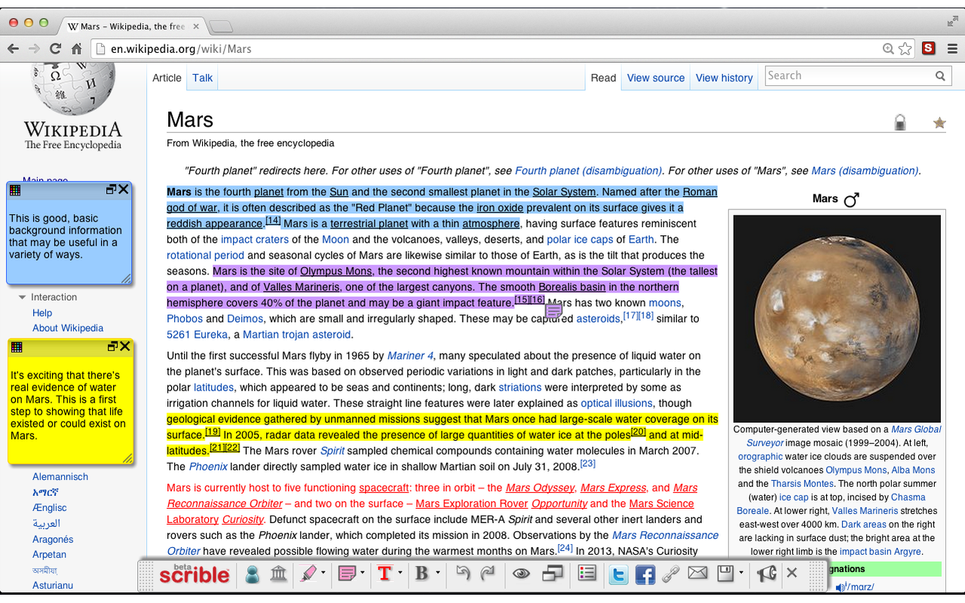Open the View history tab
965x603 pixels.
[724, 78]
